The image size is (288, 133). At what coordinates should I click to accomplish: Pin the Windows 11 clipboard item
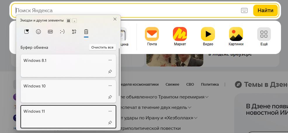point(110,123)
